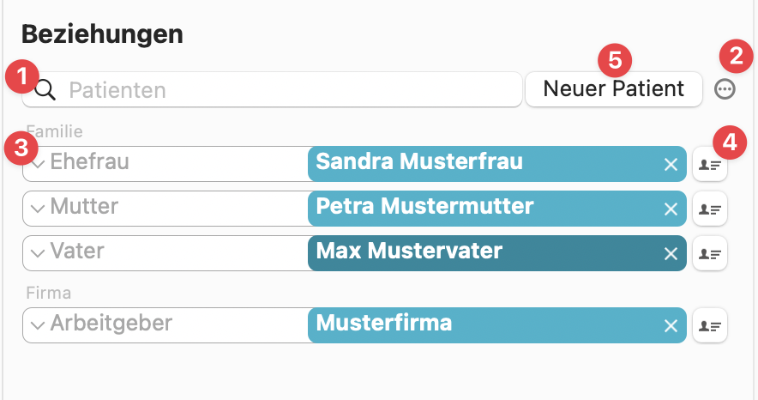Click the magnifier icon in Patienten search

pyautogui.click(x=45, y=90)
